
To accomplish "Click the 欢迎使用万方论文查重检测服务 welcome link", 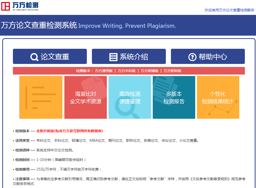I will 229,10.
